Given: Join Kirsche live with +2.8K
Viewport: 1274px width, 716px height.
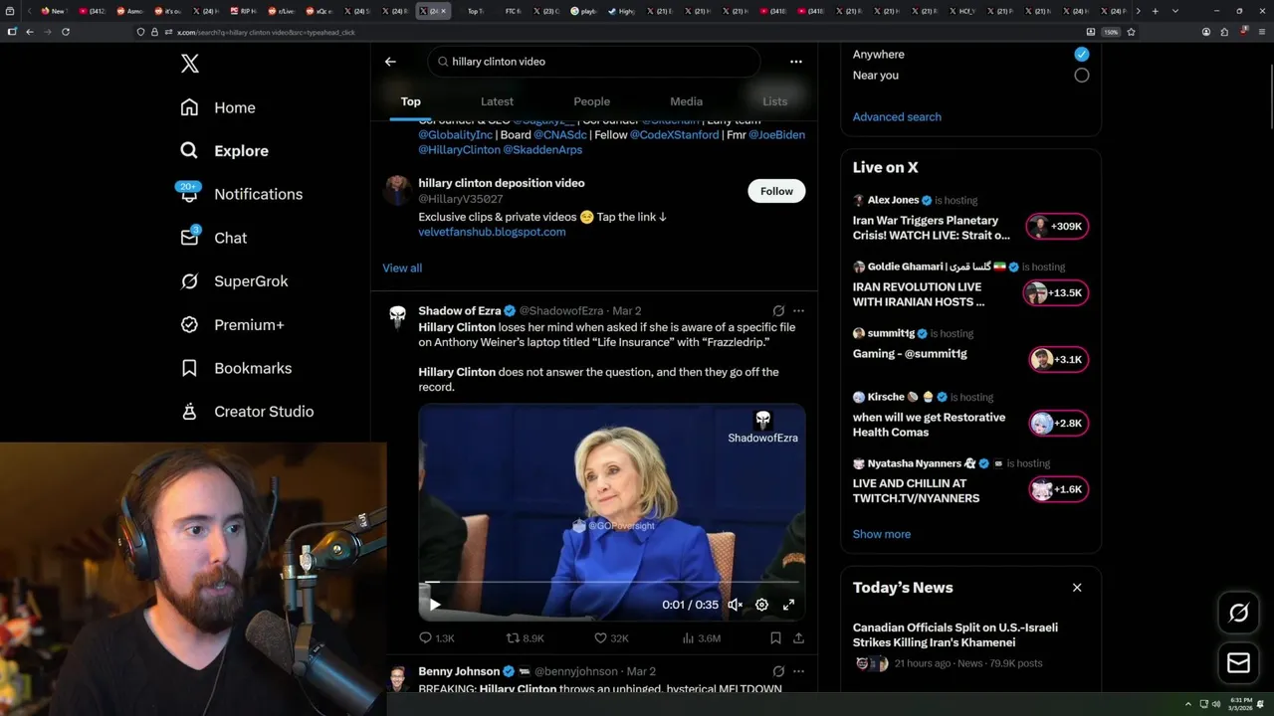Looking at the screenshot, I should click(x=1059, y=424).
